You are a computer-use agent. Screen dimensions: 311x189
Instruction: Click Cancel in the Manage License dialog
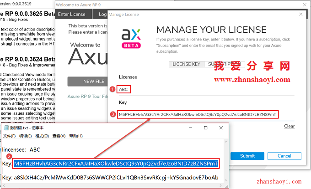284,156
